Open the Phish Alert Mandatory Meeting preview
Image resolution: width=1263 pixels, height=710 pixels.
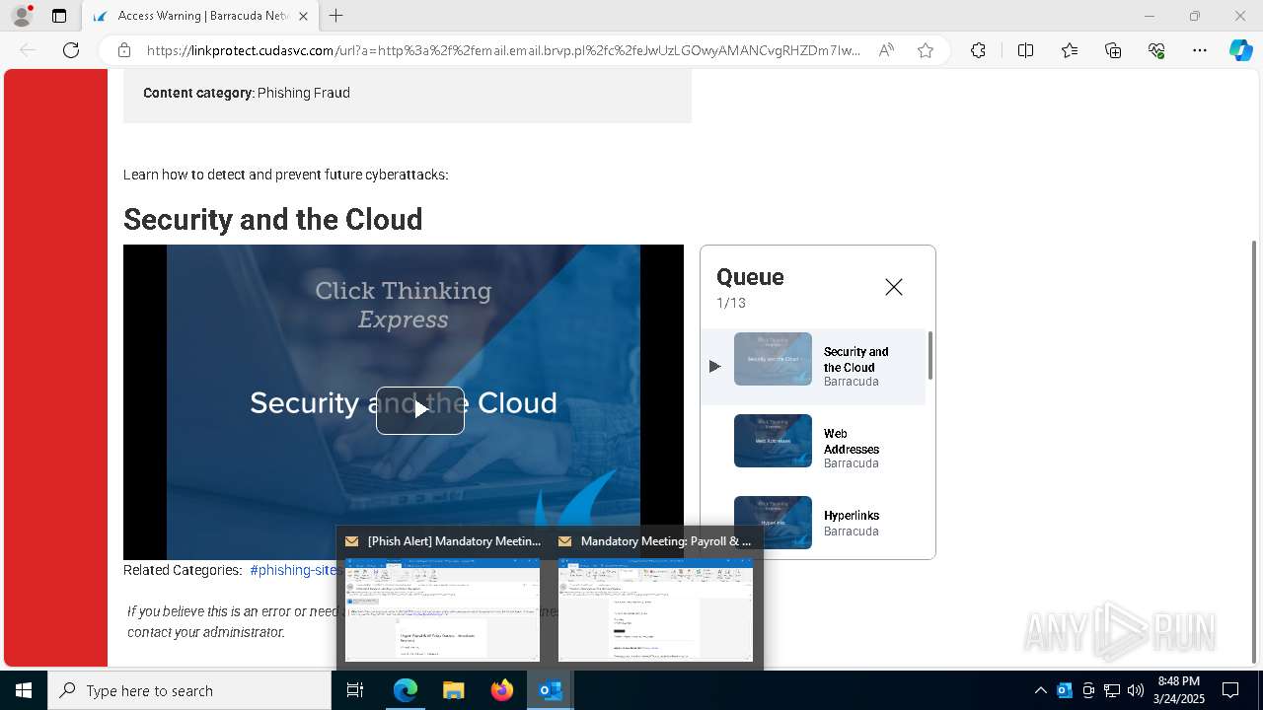[x=443, y=600]
